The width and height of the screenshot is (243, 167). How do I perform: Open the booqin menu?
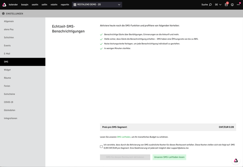click(25, 5)
